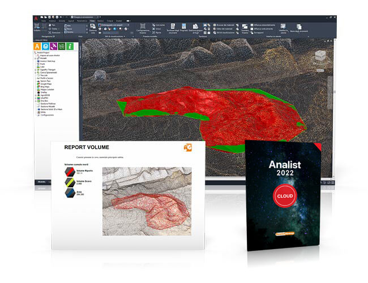The image size is (368, 283).
Task: Open the blue circular icon panel tab
Action: 45,46
